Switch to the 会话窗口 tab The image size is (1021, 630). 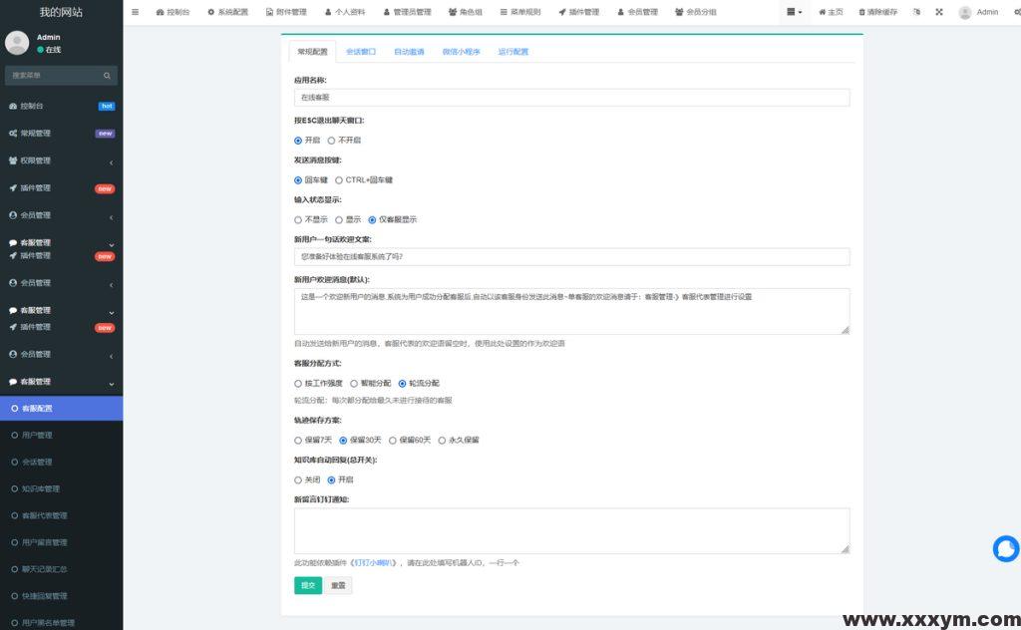pyautogui.click(x=361, y=52)
